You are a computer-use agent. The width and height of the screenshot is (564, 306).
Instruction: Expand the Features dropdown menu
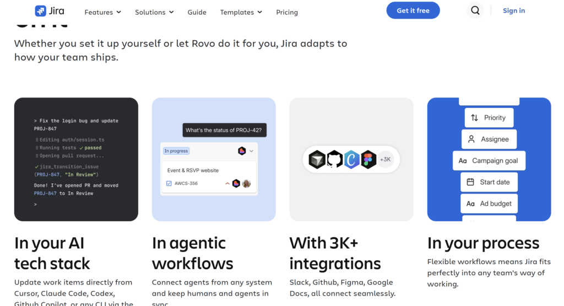click(x=103, y=12)
